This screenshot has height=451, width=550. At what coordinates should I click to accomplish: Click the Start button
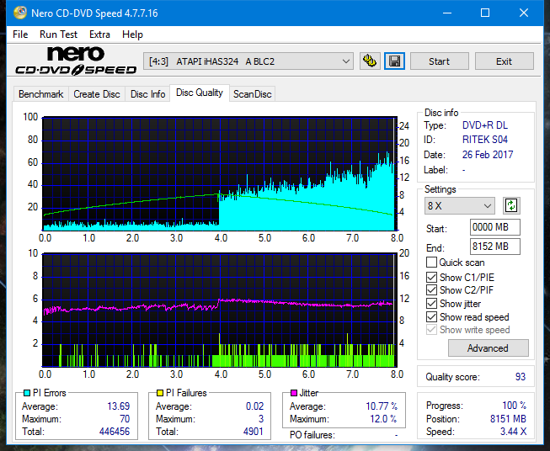[x=439, y=61]
